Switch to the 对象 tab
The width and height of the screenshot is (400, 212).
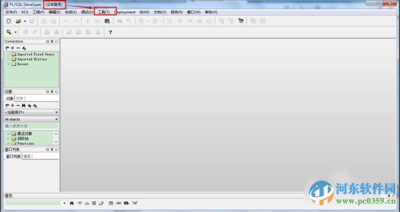click(x=10, y=99)
